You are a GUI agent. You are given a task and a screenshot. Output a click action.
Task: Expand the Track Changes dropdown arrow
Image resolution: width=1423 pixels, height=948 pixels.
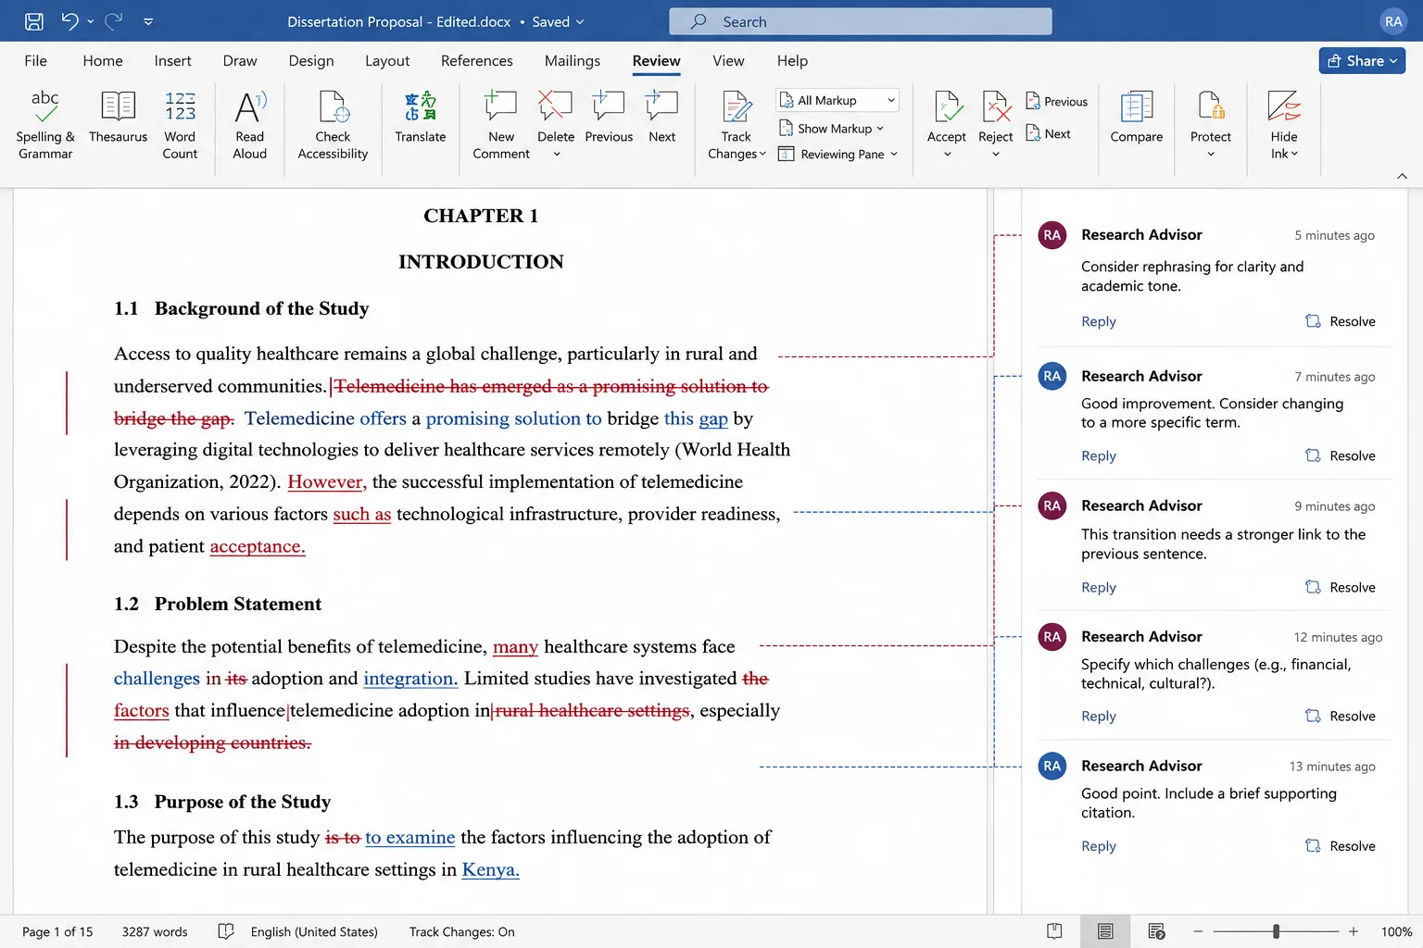point(762,155)
